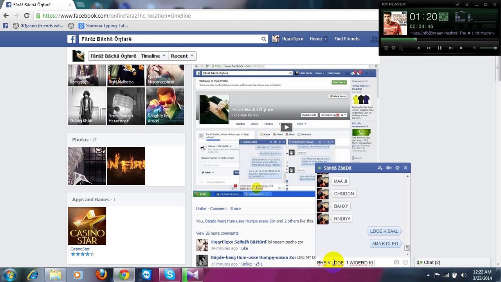Open chat options gear icon
The image size is (501, 282).
[397, 168]
